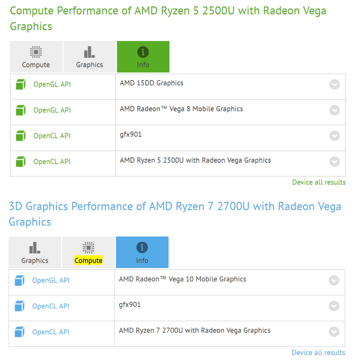Viewport: 357px width, 361px height.
Task: Click the blue cube icon in the Vega 10 Mobile row
Action: [x=20, y=280]
